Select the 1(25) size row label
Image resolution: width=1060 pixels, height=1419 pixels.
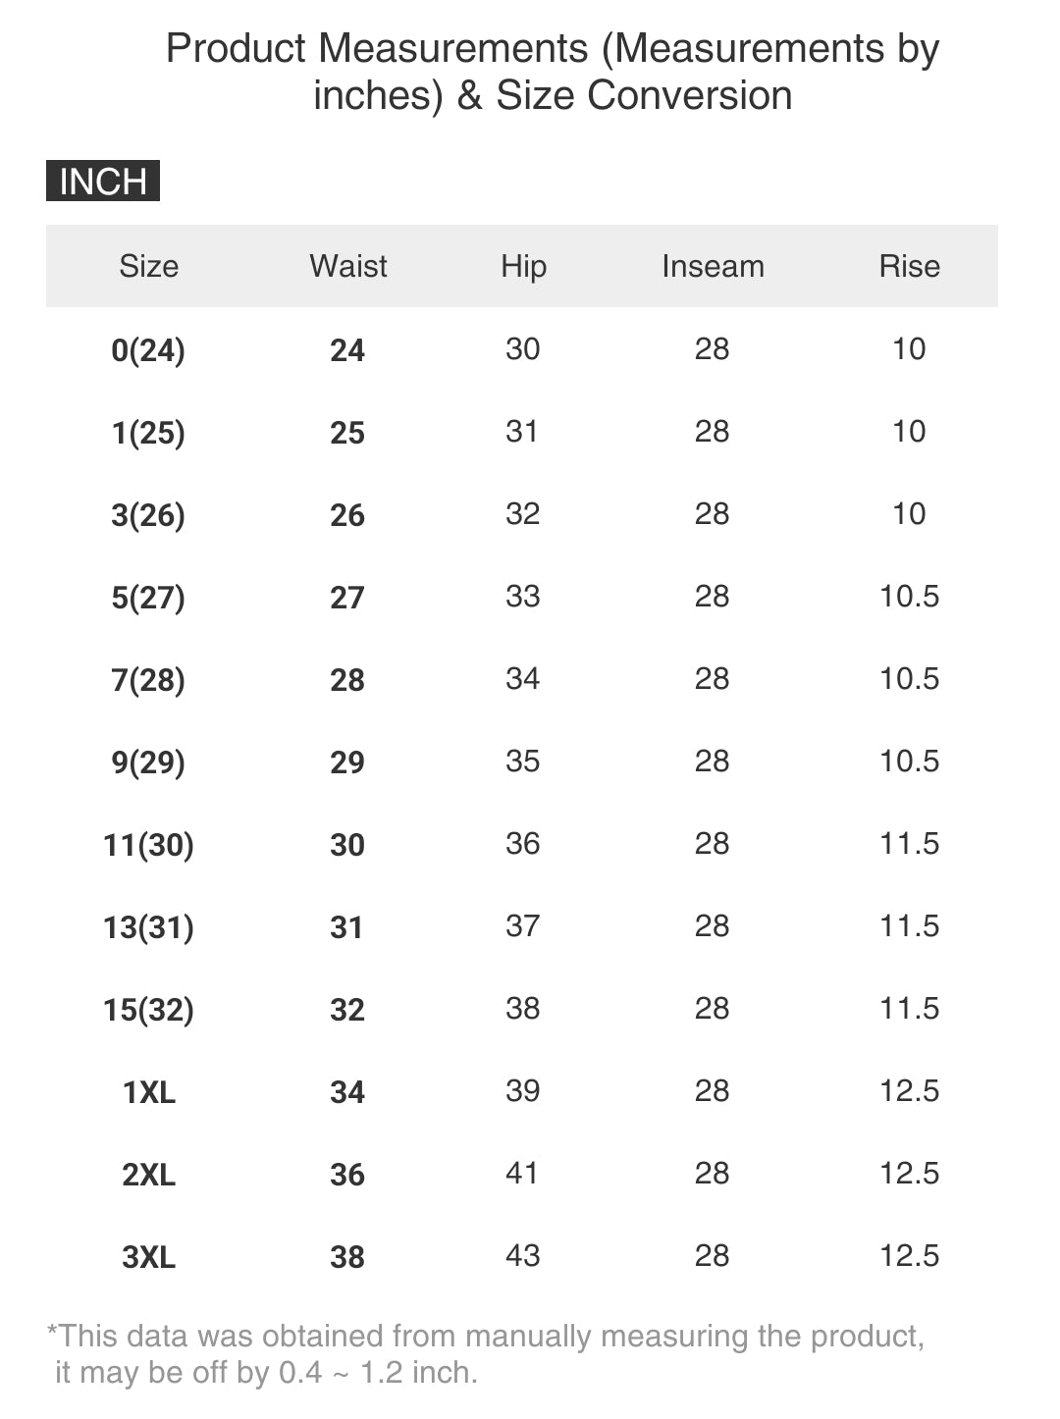tap(148, 433)
